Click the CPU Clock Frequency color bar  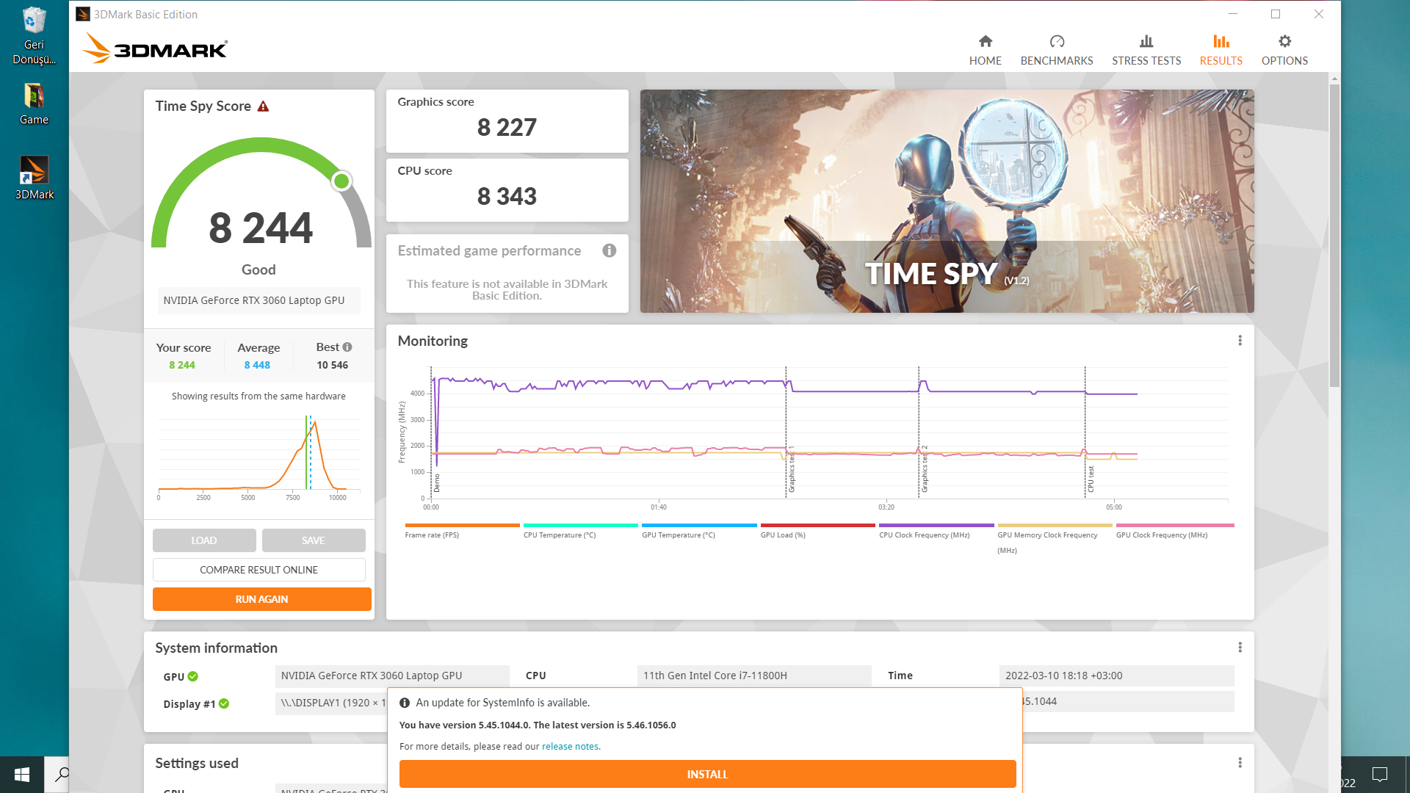[x=936, y=526]
